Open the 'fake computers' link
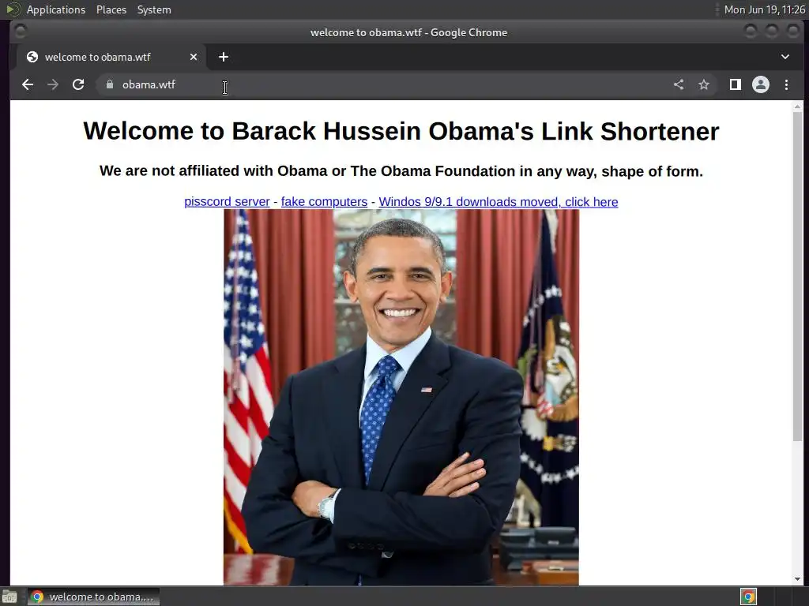The image size is (809, 606). (324, 202)
